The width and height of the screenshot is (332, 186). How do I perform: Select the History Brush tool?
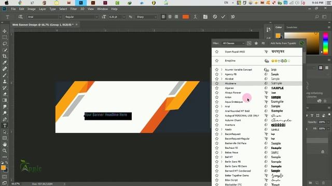(5, 88)
